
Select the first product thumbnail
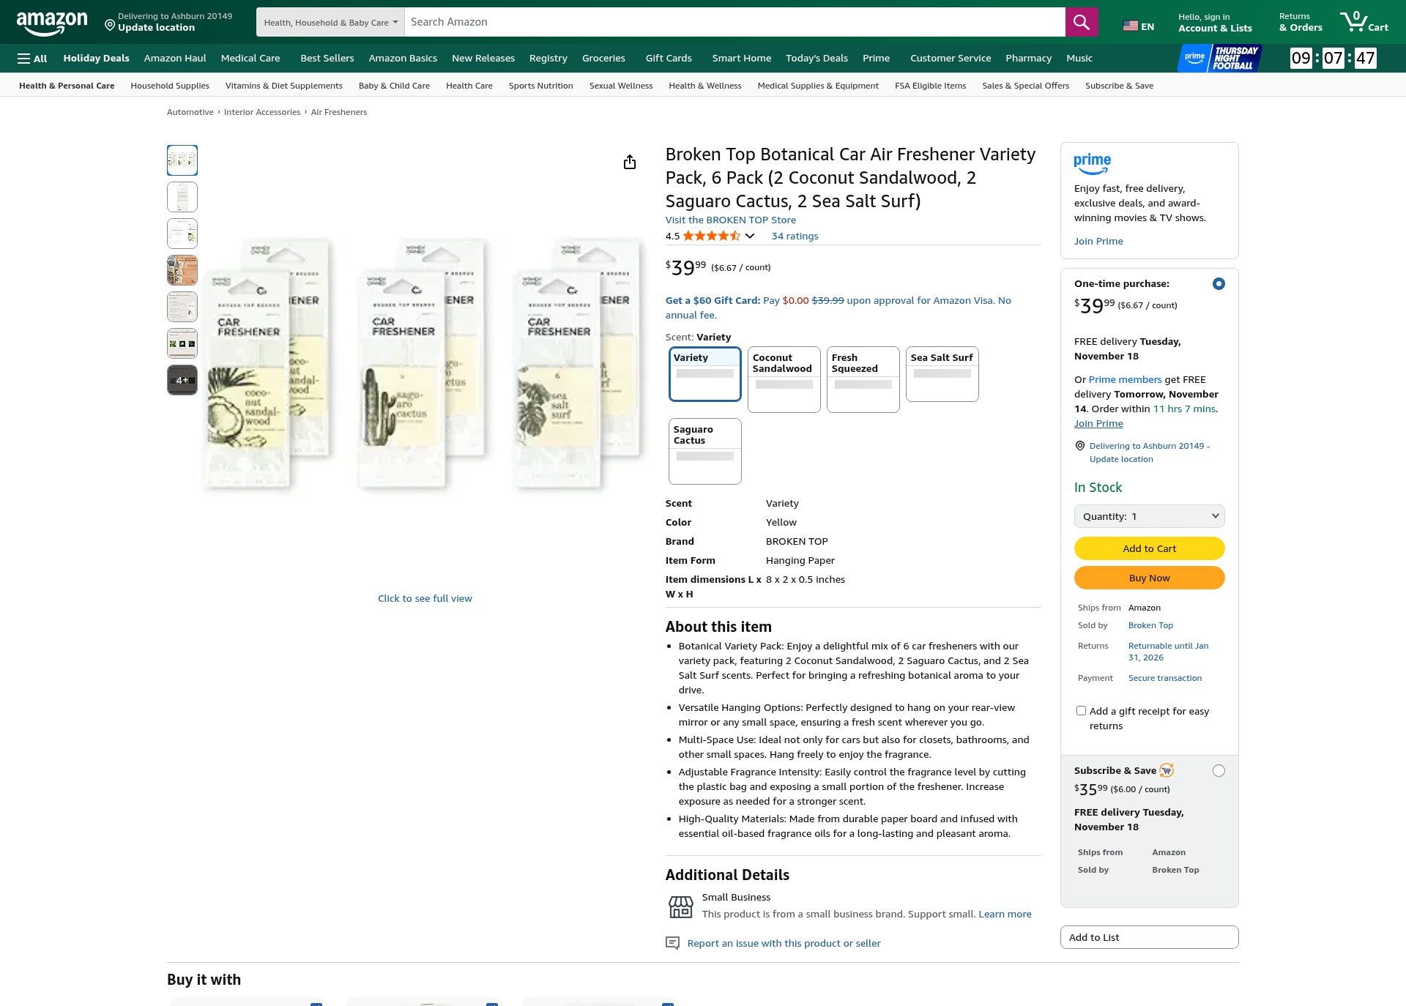click(x=182, y=160)
